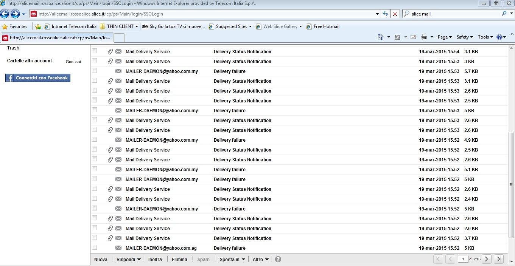515x266 pixels.
Task: Click the red Stop loading icon
Action: [395, 14]
